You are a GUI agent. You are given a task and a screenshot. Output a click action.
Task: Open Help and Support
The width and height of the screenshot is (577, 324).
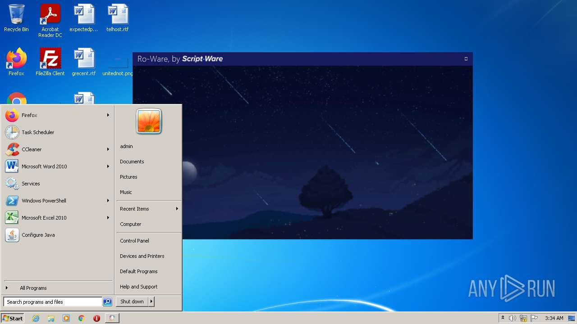point(149,287)
